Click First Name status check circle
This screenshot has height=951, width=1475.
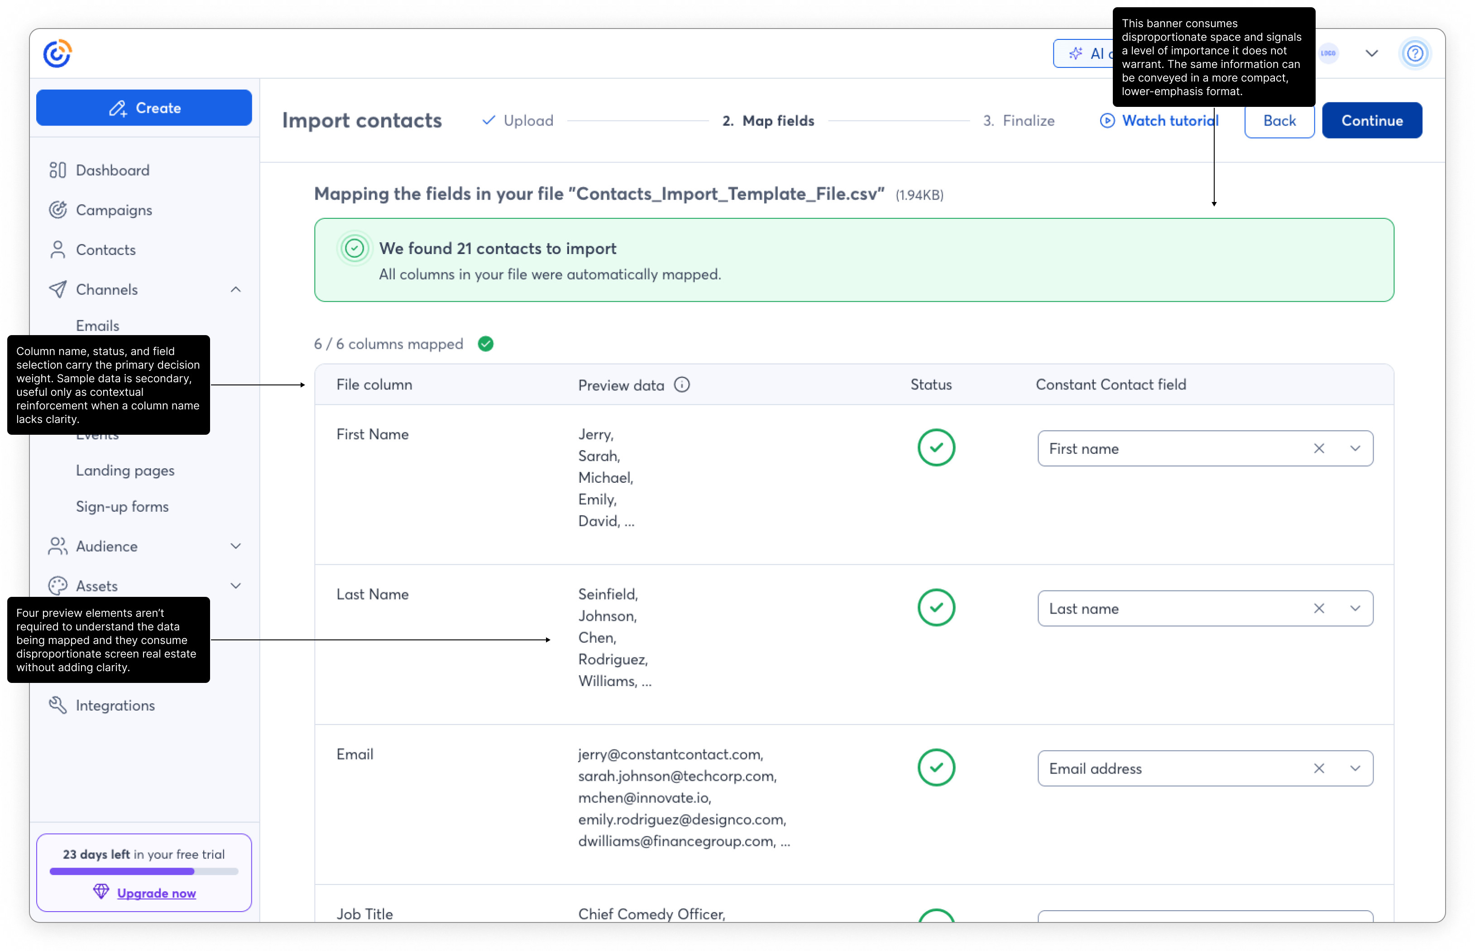point(936,448)
